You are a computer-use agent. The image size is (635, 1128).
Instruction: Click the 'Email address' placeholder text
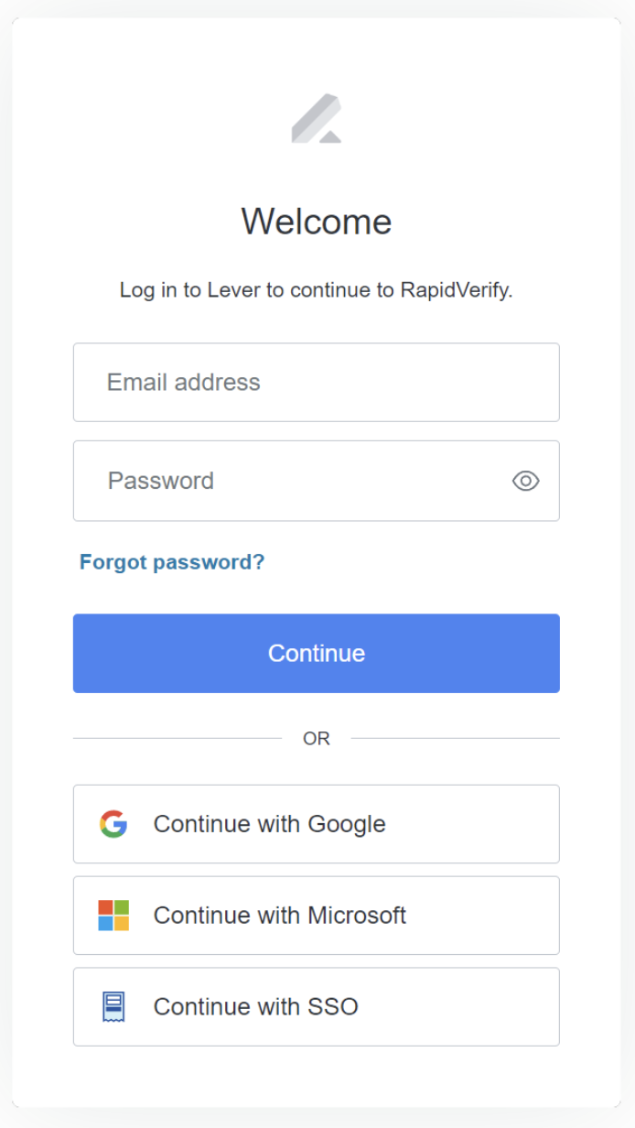pos(184,383)
